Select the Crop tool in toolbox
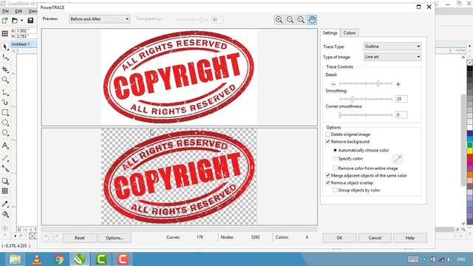This screenshot has width=473, height=266. [5, 69]
